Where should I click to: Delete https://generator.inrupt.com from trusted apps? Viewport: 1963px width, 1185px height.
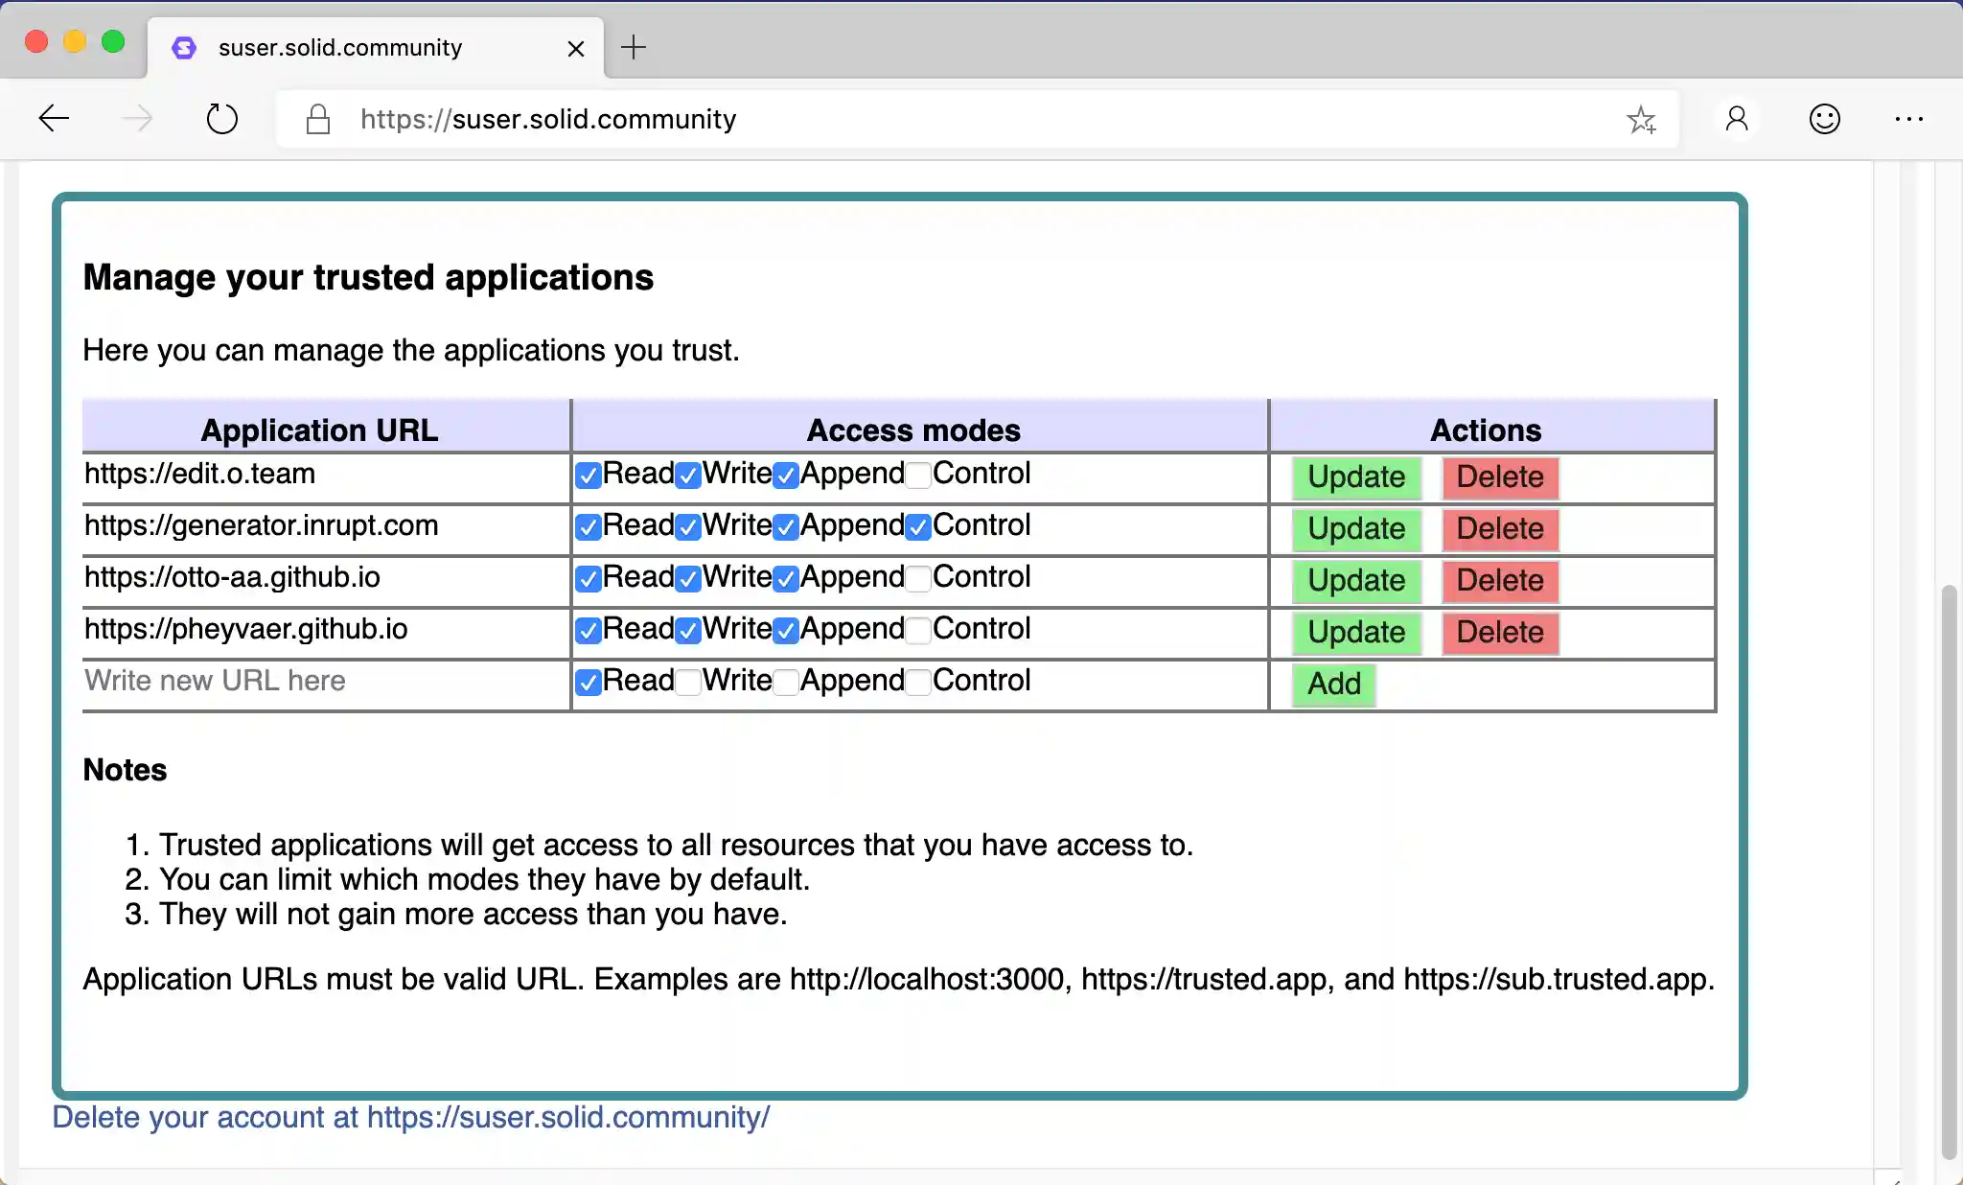[x=1499, y=529]
